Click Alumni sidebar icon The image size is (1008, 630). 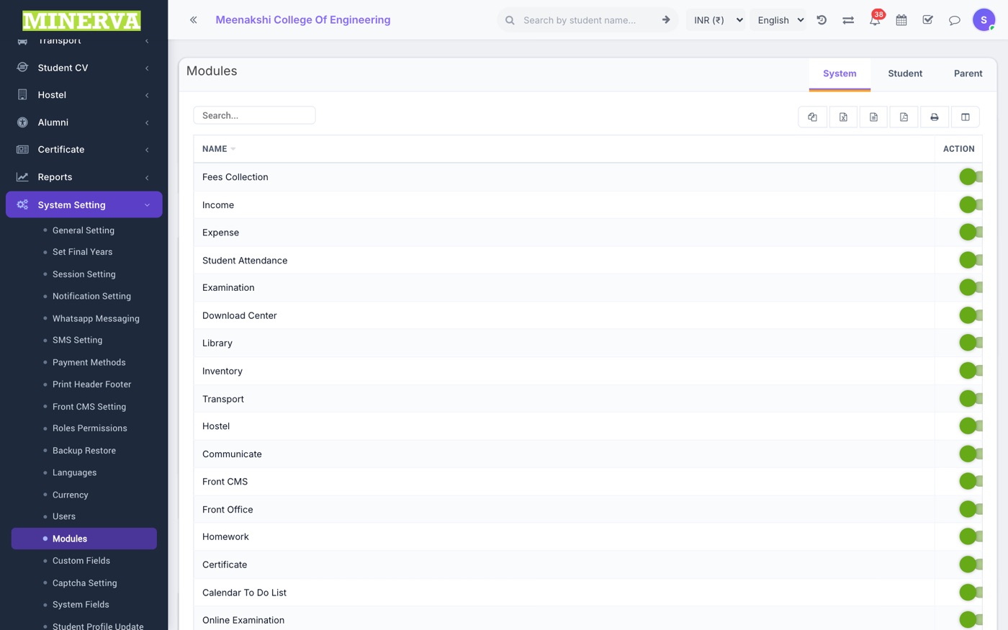click(x=22, y=122)
